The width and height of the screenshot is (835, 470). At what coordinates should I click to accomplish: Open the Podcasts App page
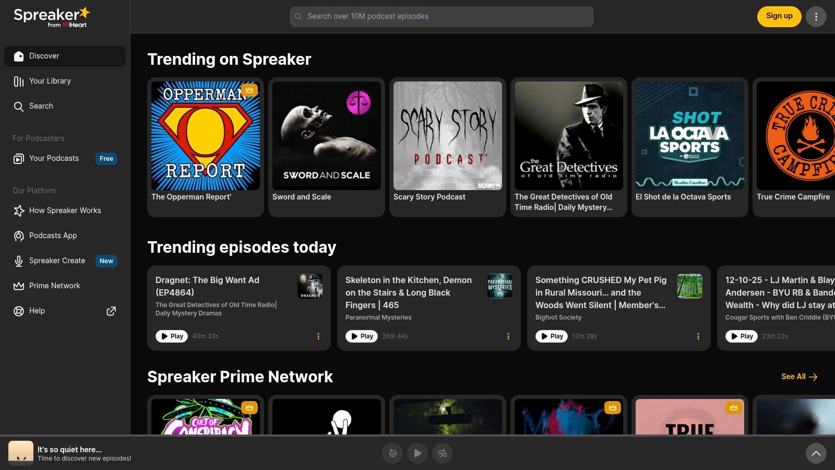point(65,236)
